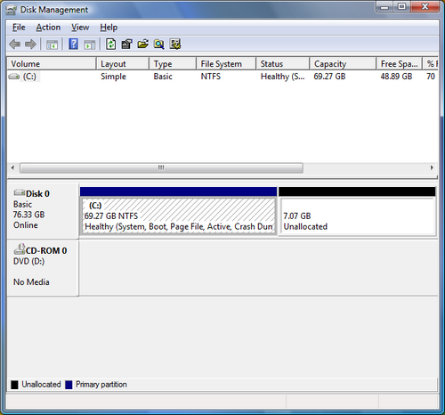Click the Forward arrow toolbar icon

pos(30,45)
